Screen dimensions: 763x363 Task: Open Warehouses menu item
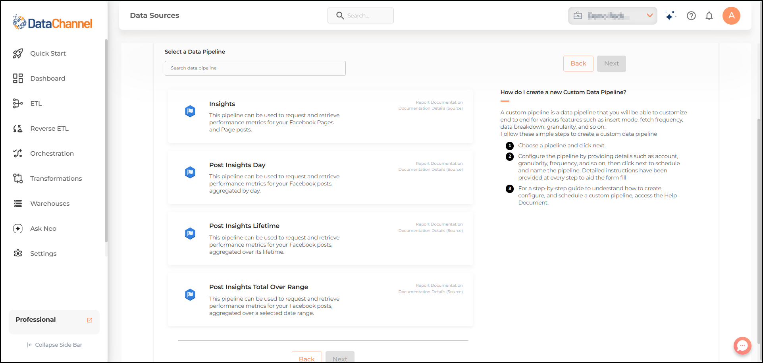(x=50, y=203)
